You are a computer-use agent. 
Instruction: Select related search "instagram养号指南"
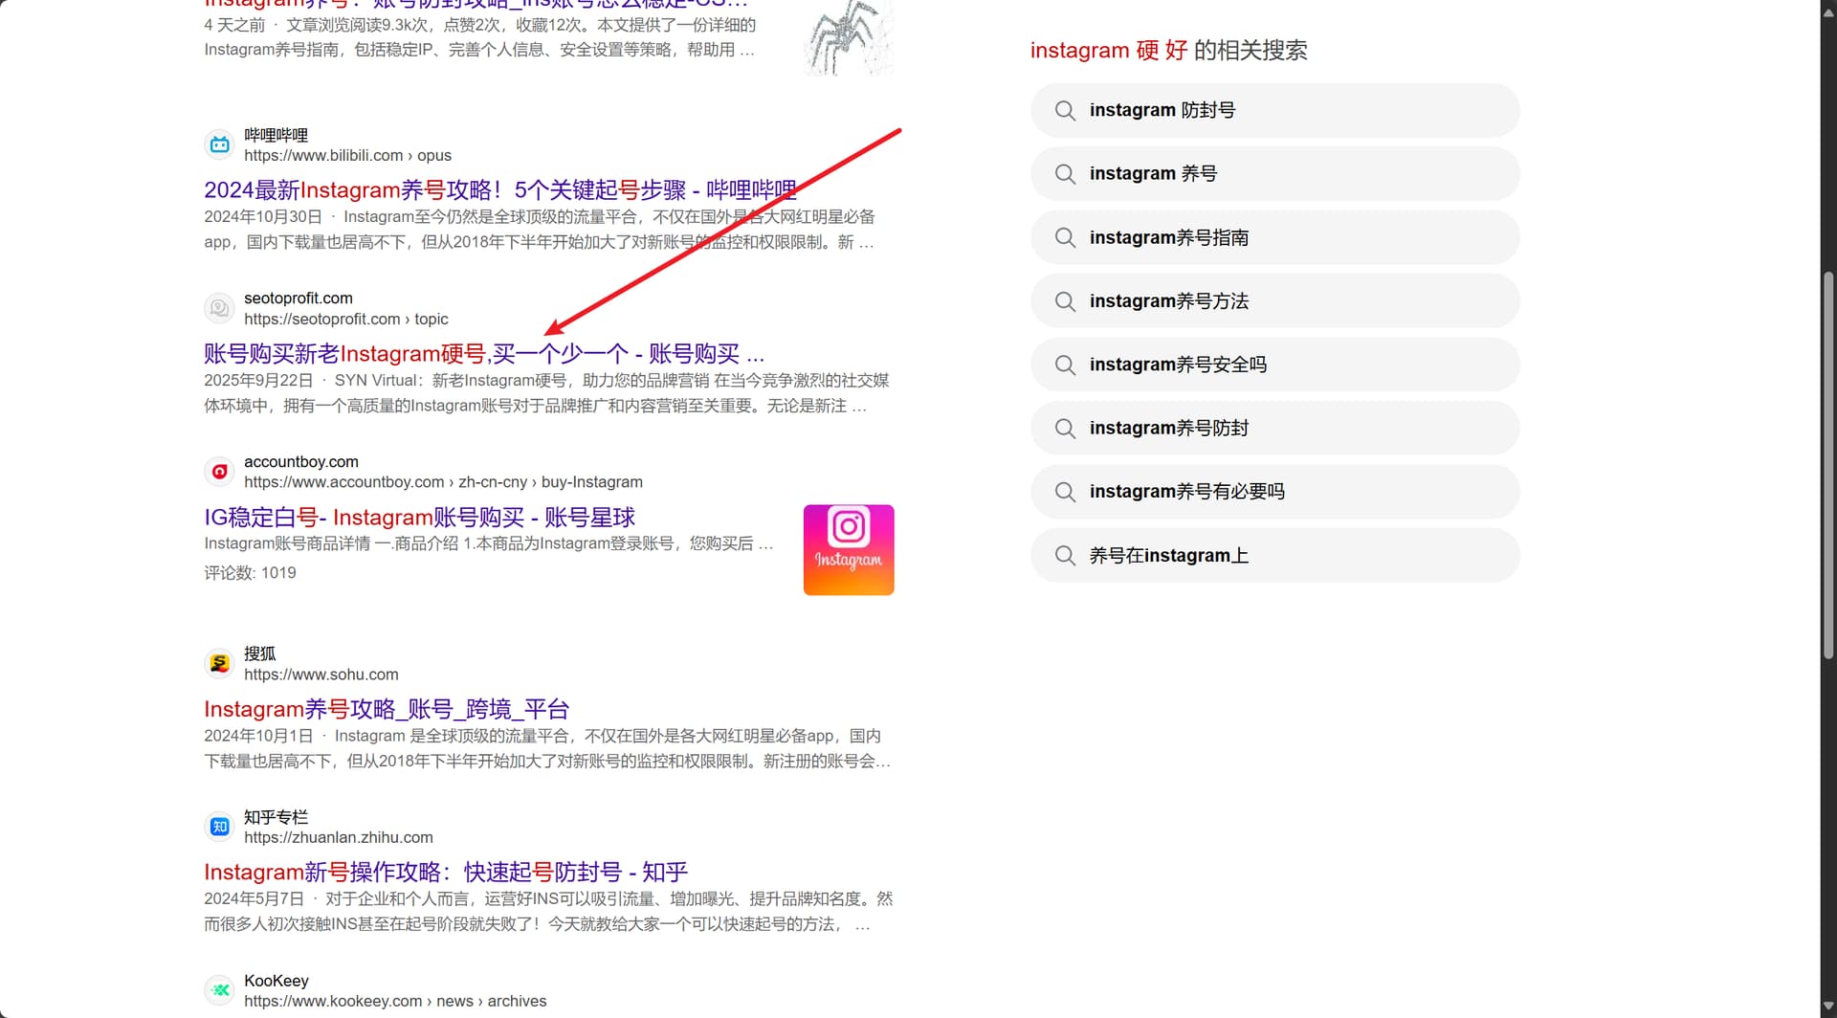1168,237
